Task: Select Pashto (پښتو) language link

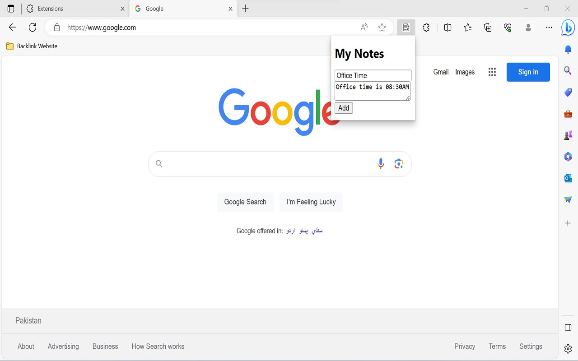Action: (x=304, y=231)
